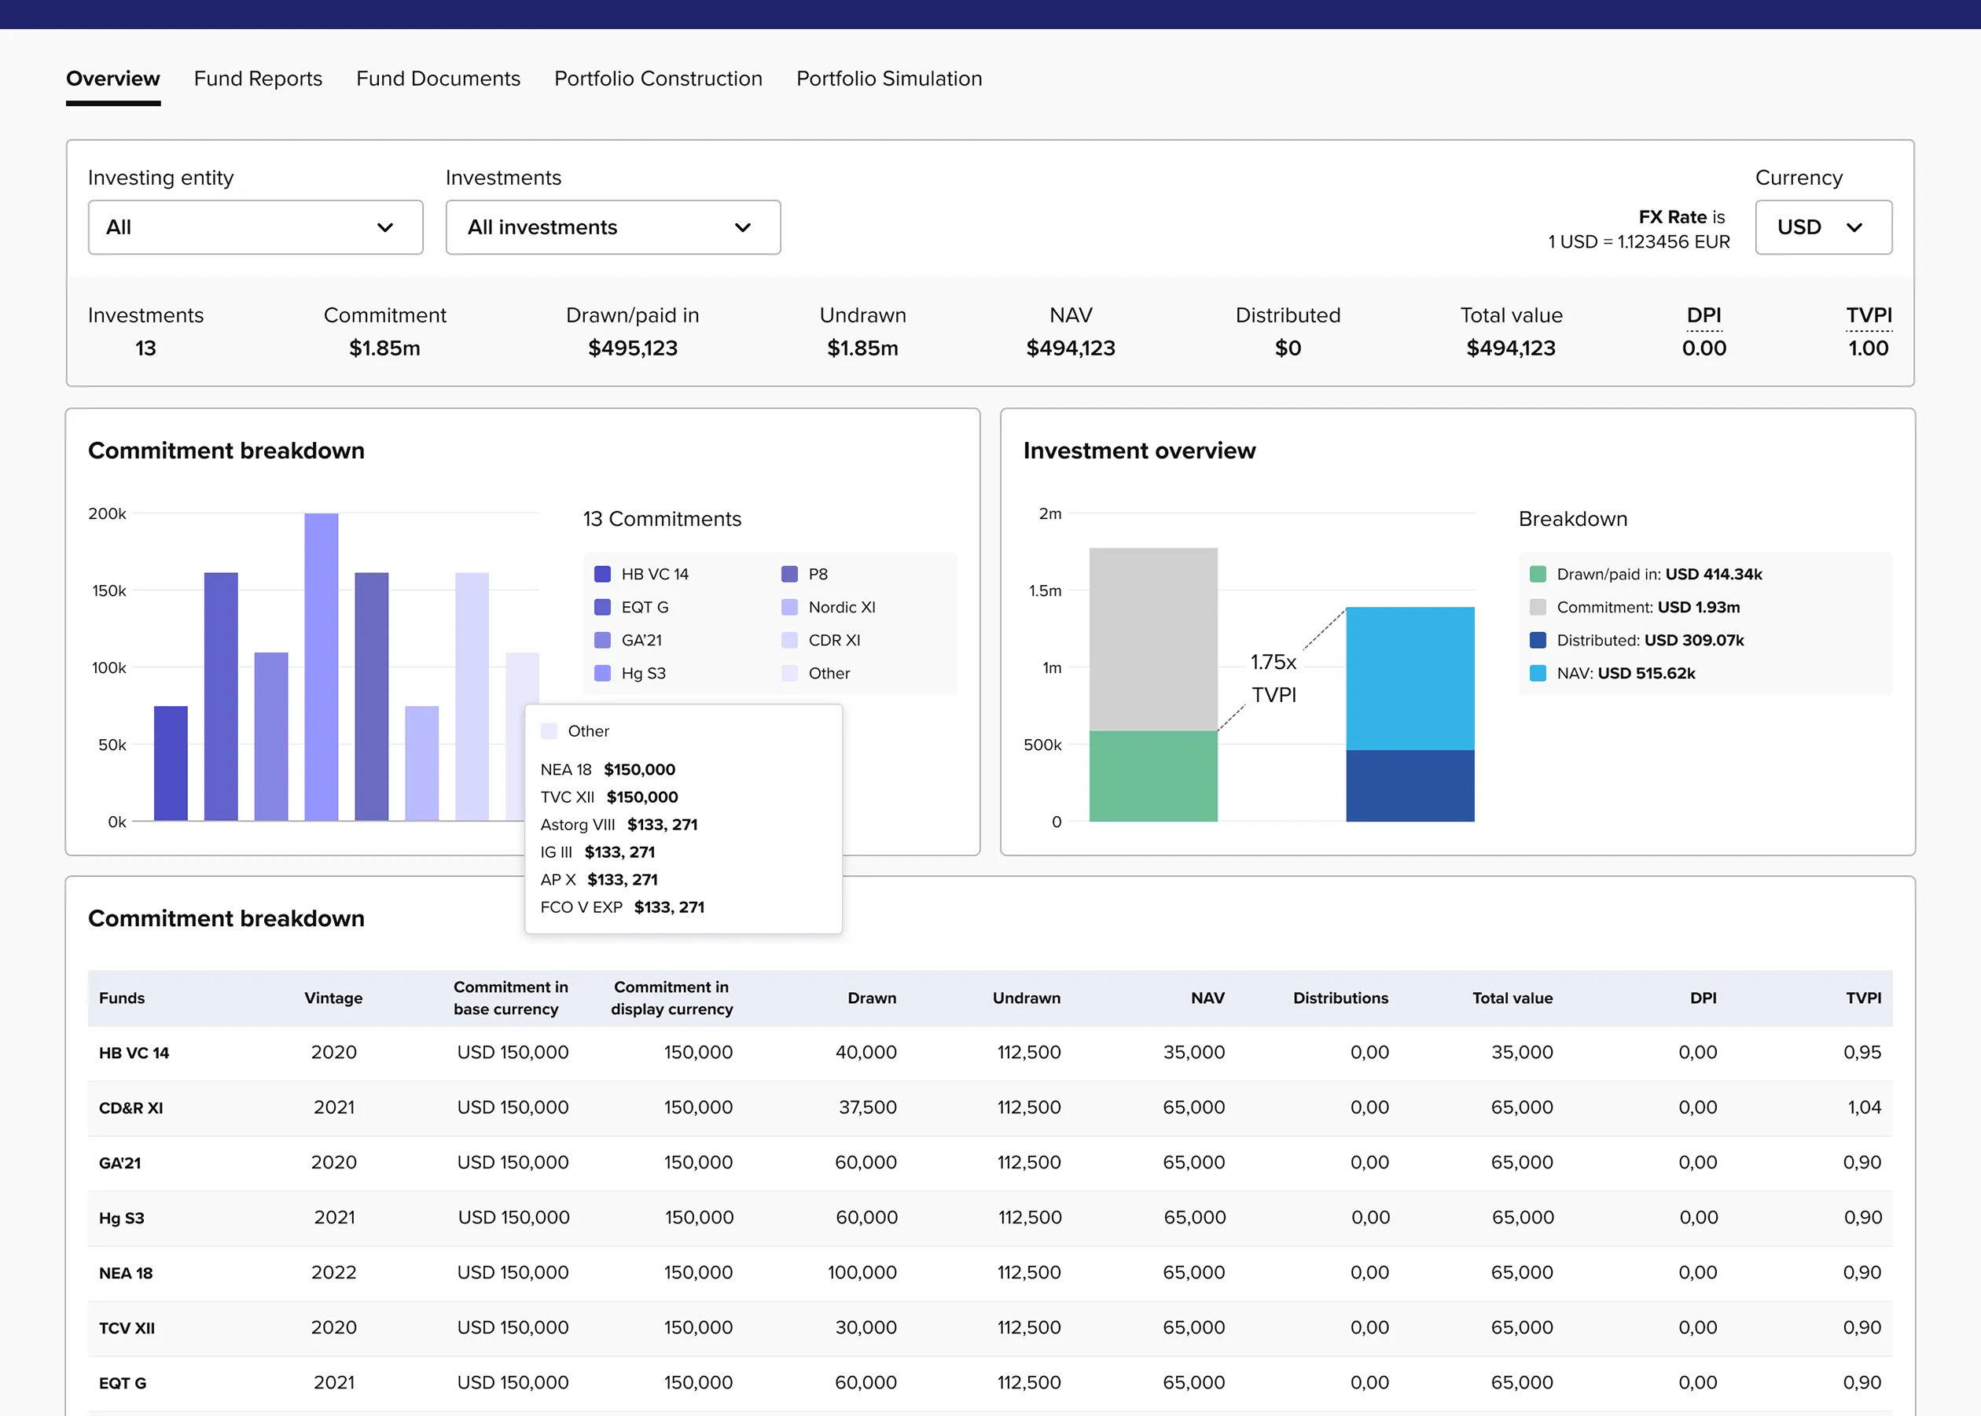
Task: Click the light blue NAV bar segment
Action: 1409,679
